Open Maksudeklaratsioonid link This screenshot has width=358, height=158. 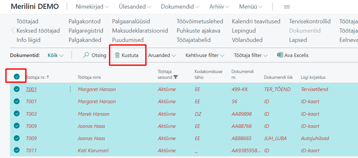pyautogui.click(x=140, y=31)
